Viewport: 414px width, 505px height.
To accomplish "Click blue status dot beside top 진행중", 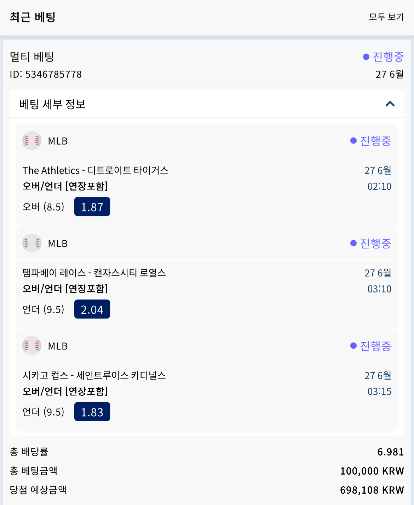I will [x=366, y=57].
